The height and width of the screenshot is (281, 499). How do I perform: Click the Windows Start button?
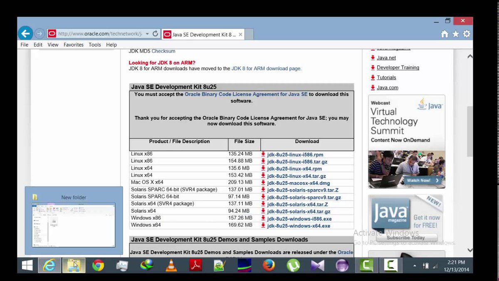[27, 265]
